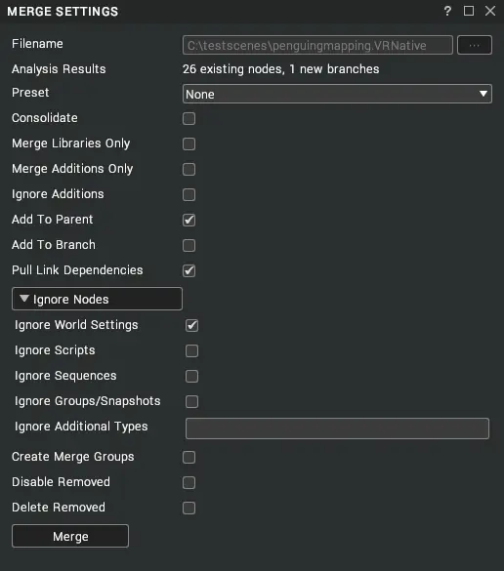The width and height of the screenshot is (504, 571).
Task: Uncheck Add To Parent
Action: [x=189, y=220]
